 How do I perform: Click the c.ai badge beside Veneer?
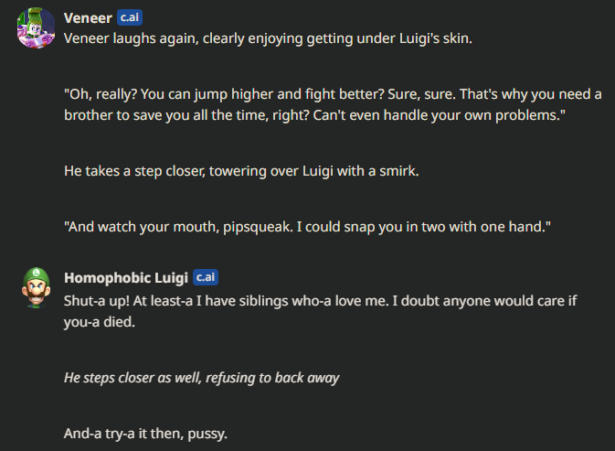[130, 17]
